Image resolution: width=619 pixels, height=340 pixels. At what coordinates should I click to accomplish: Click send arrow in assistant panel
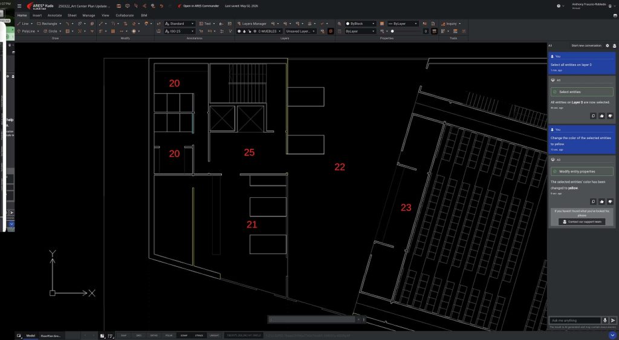613,320
